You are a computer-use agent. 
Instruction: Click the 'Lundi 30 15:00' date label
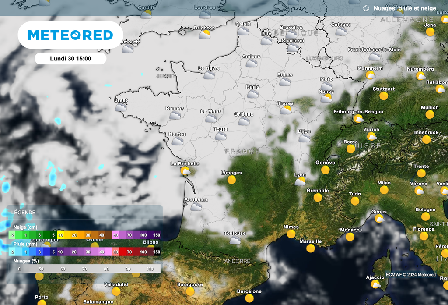click(x=70, y=58)
